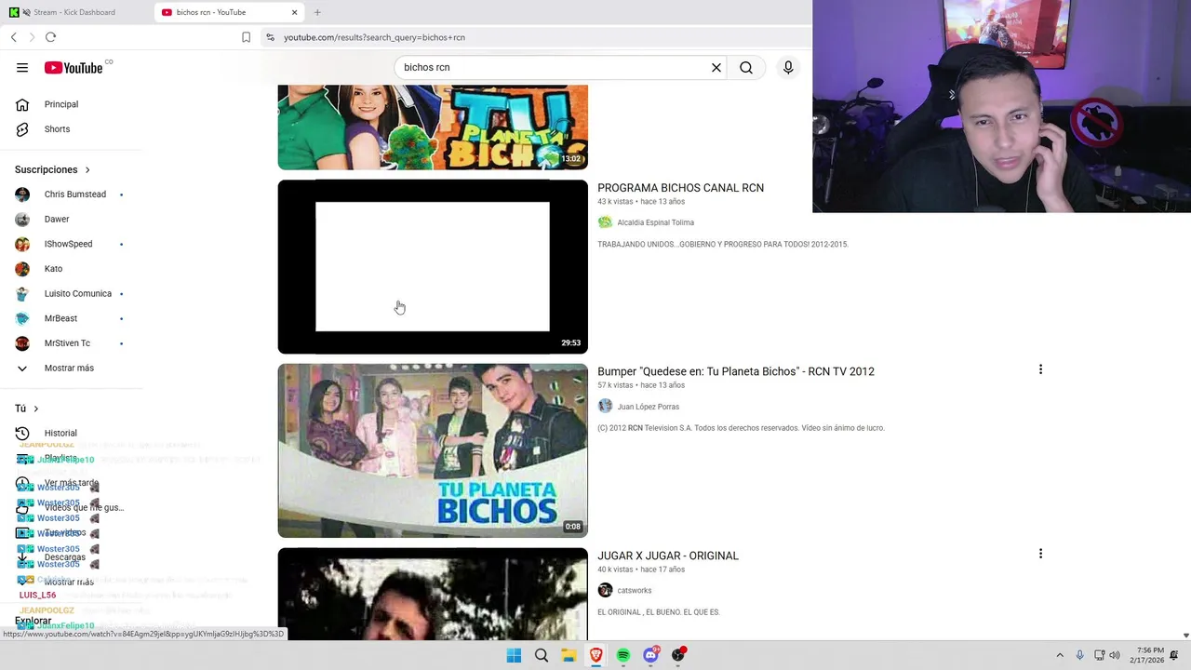Open Discord from the taskbar

point(650,655)
